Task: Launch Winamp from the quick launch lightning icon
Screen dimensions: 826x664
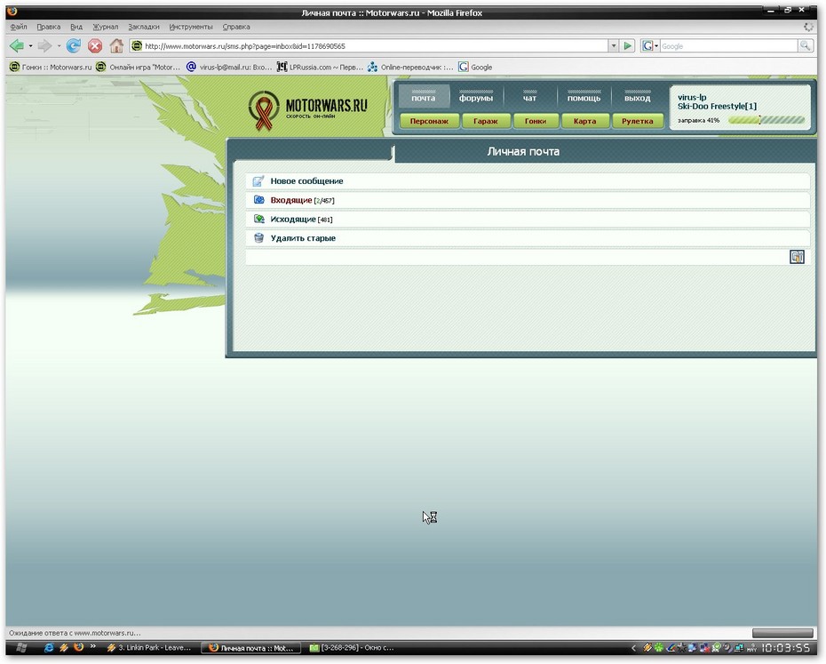Action: point(64,648)
